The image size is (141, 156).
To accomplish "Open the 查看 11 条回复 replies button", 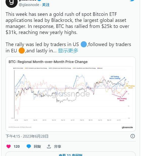I will click(71, 154).
